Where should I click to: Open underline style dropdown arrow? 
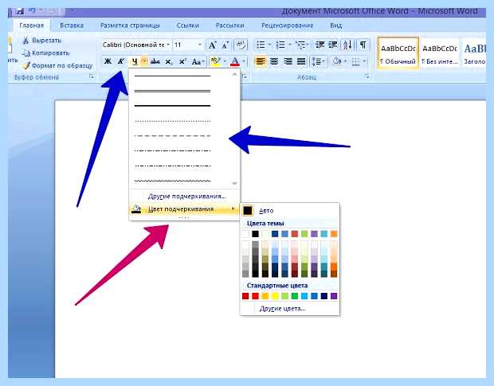click(x=143, y=61)
